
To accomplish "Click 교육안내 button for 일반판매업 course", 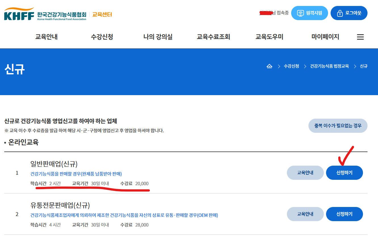I will pos(305,172).
